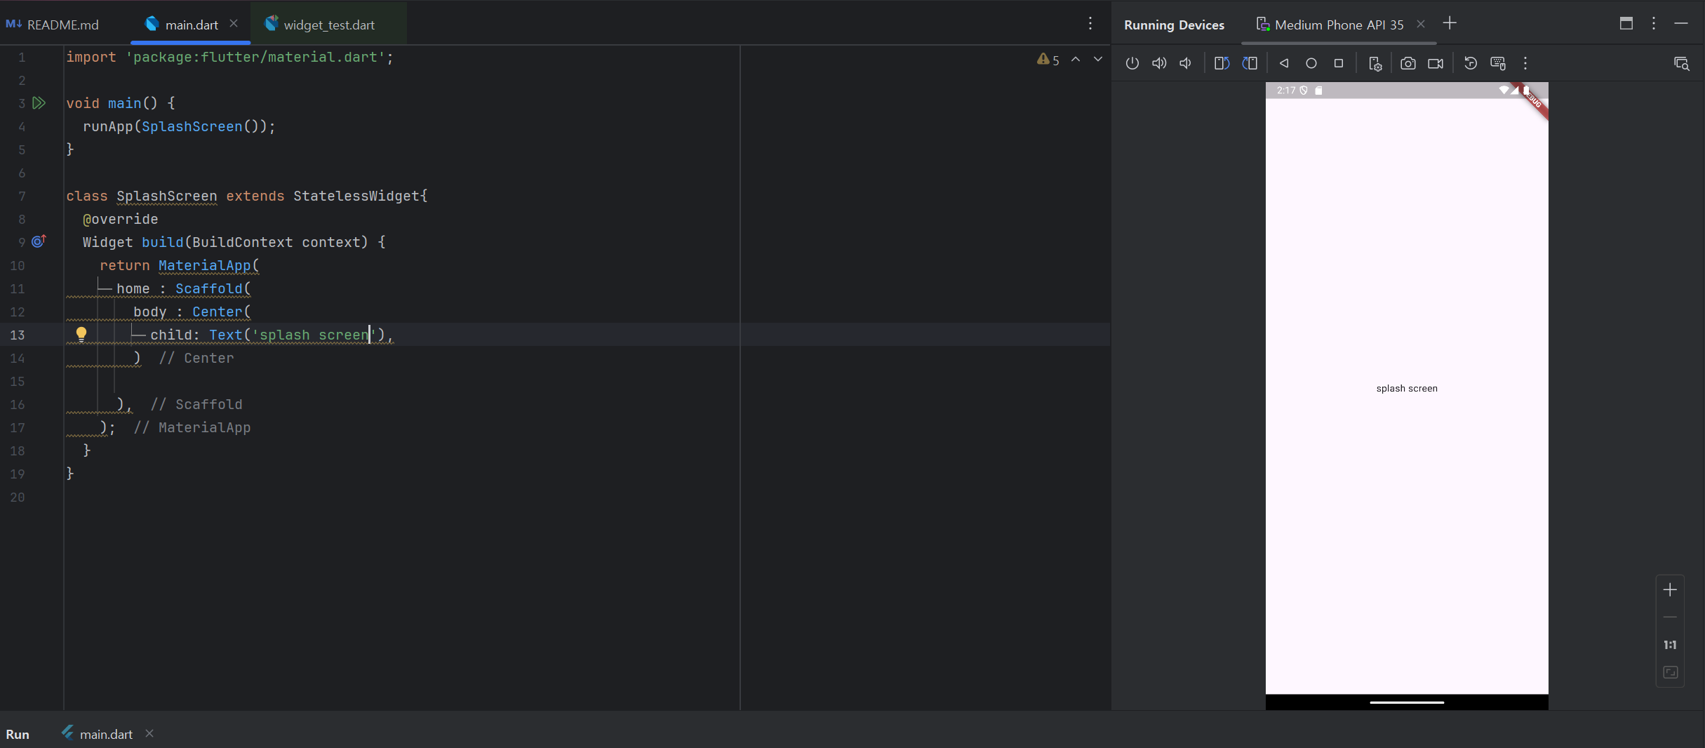Image resolution: width=1705 pixels, height=748 pixels.
Task: Open the device UI settings shortcuts
Action: [x=1375, y=63]
